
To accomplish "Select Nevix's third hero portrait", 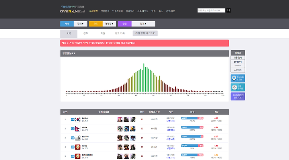I will coord(133,129).
